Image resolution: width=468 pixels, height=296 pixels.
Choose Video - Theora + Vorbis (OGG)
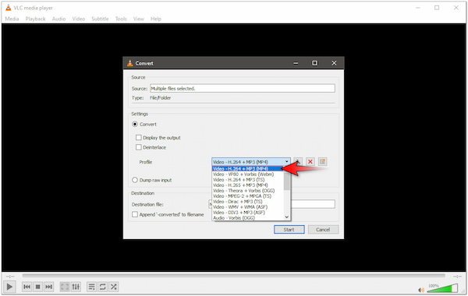pyautogui.click(x=248, y=191)
